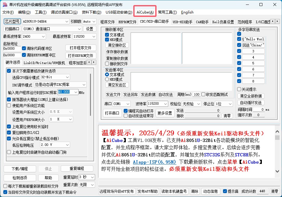This screenshot has width=282, height=197.
Task: Click 读取本机硬盘号 button
Action: pyautogui.click(x=174, y=191)
